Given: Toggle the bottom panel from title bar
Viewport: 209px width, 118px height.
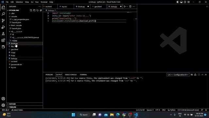Looking at the screenshot, I should 182,2.
